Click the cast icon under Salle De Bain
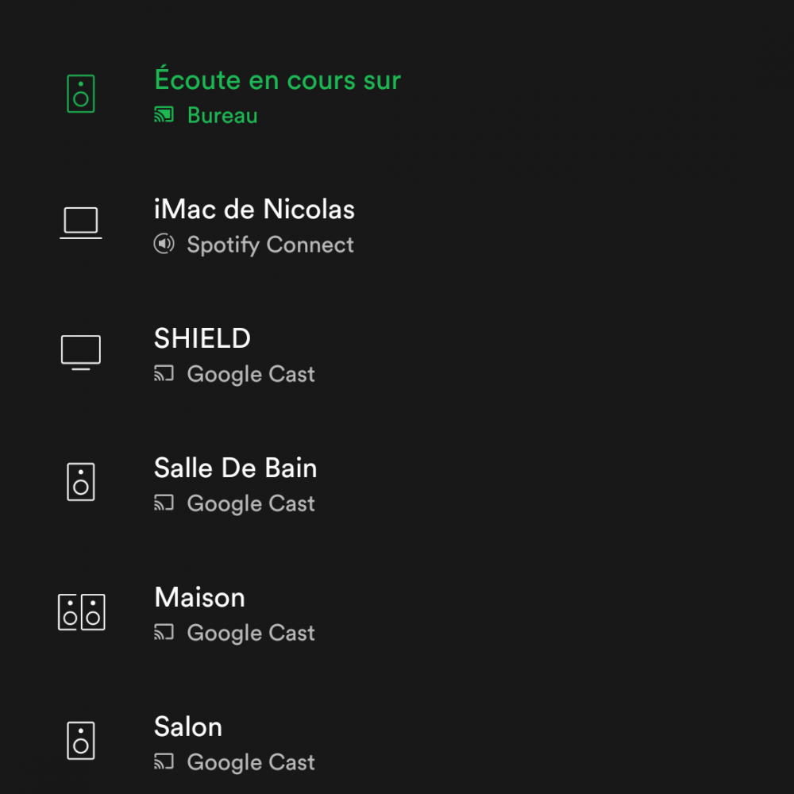Viewport: 794px width, 794px height. (x=164, y=503)
